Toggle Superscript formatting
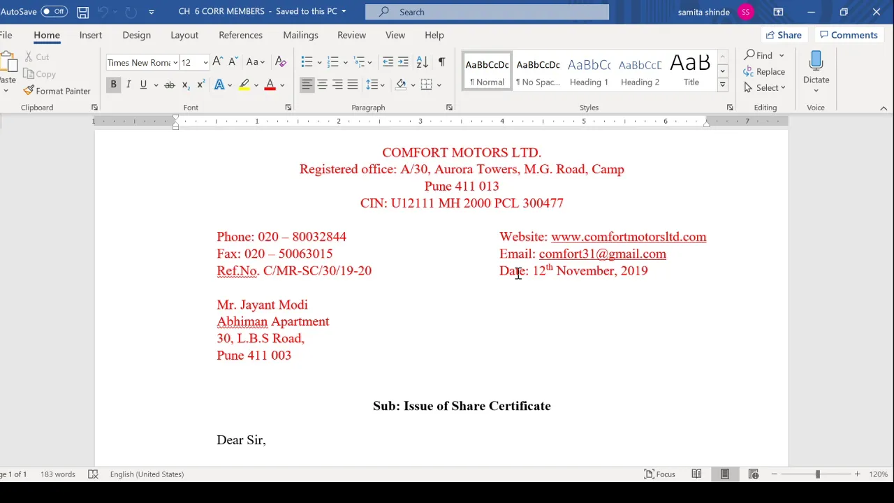Screen dimensions: 894x503 [200, 85]
